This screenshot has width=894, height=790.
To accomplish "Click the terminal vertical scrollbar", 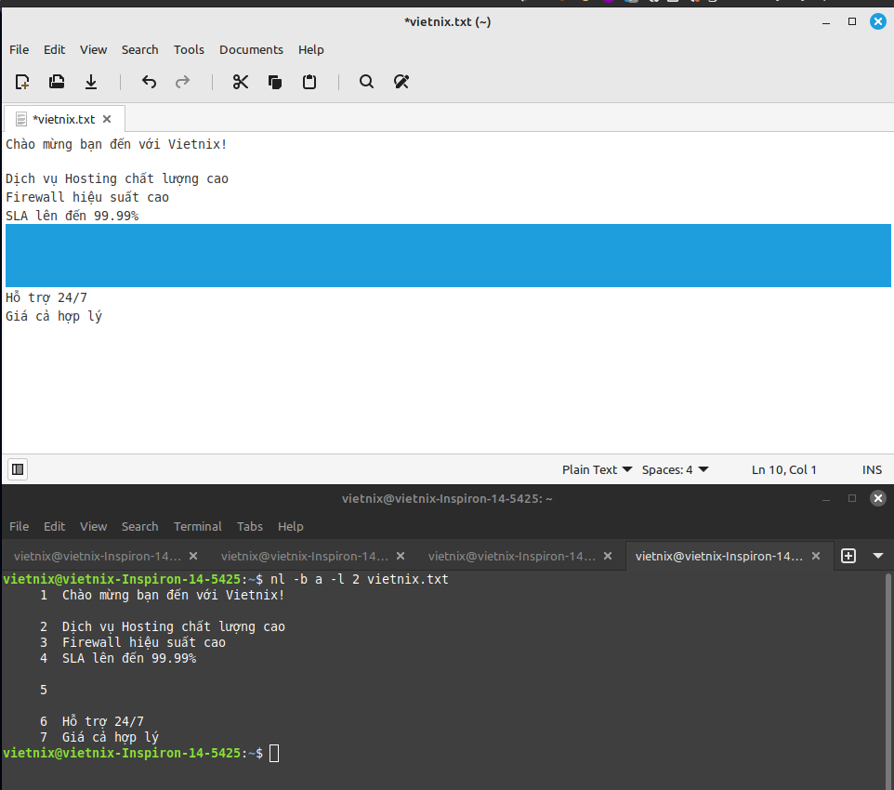I will [x=888, y=680].
